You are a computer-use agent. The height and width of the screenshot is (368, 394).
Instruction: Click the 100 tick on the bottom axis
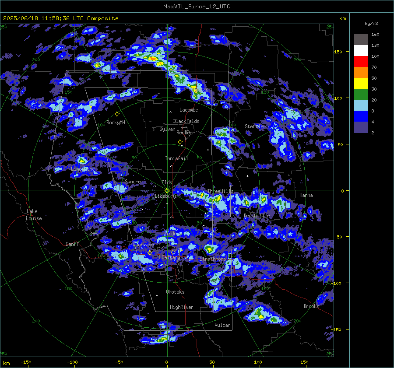(258, 362)
